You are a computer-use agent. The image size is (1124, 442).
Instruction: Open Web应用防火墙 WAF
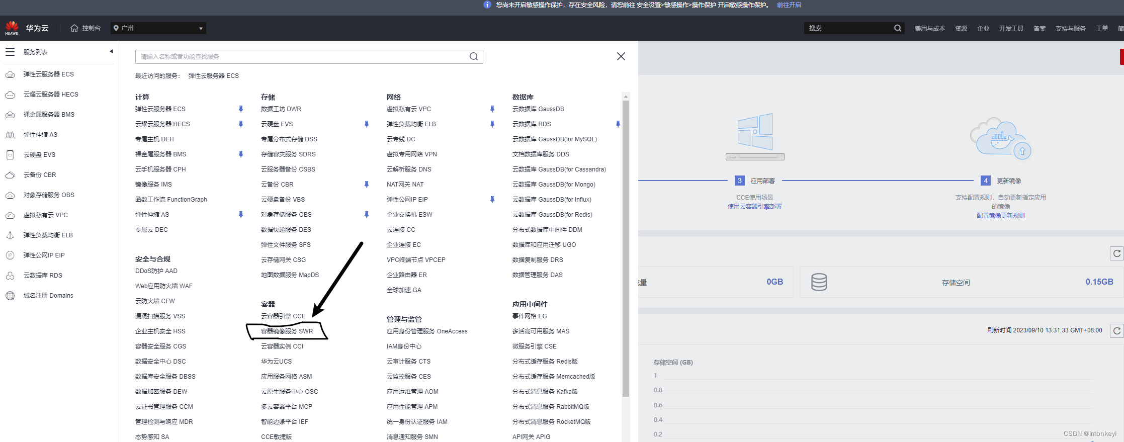point(163,286)
